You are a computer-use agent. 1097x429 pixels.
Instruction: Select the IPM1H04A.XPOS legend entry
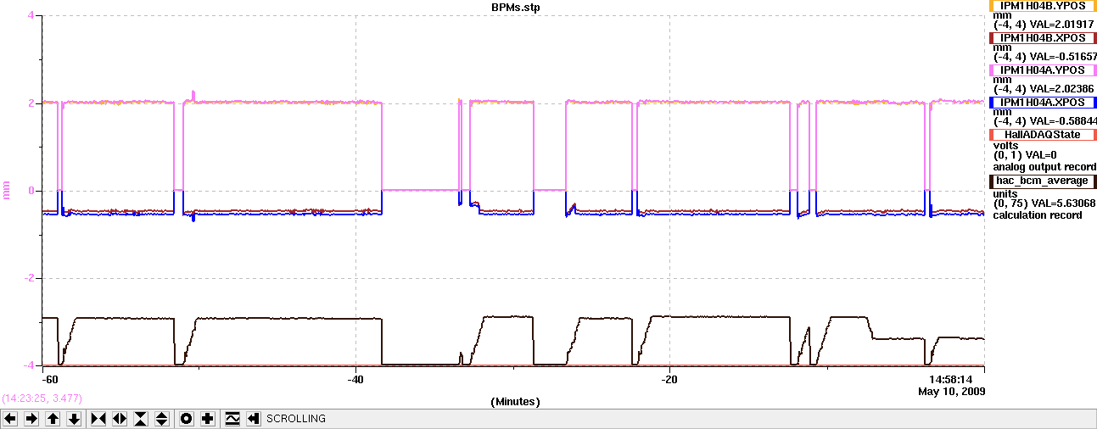(1043, 103)
